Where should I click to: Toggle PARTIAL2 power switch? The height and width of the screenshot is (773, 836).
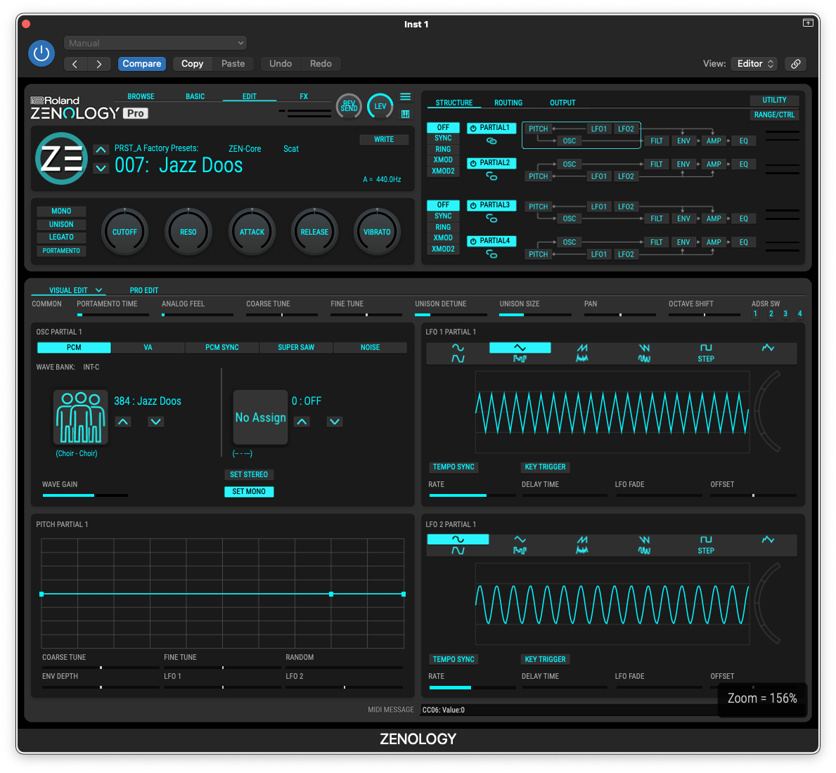473,164
